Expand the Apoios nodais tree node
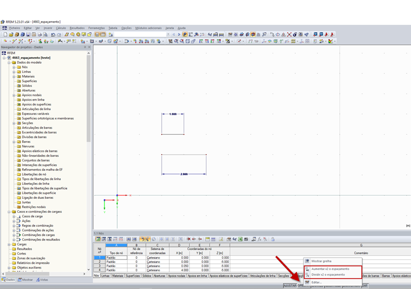 tap(14, 95)
